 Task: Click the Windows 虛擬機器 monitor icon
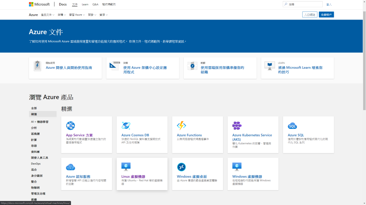coord(237,167)
